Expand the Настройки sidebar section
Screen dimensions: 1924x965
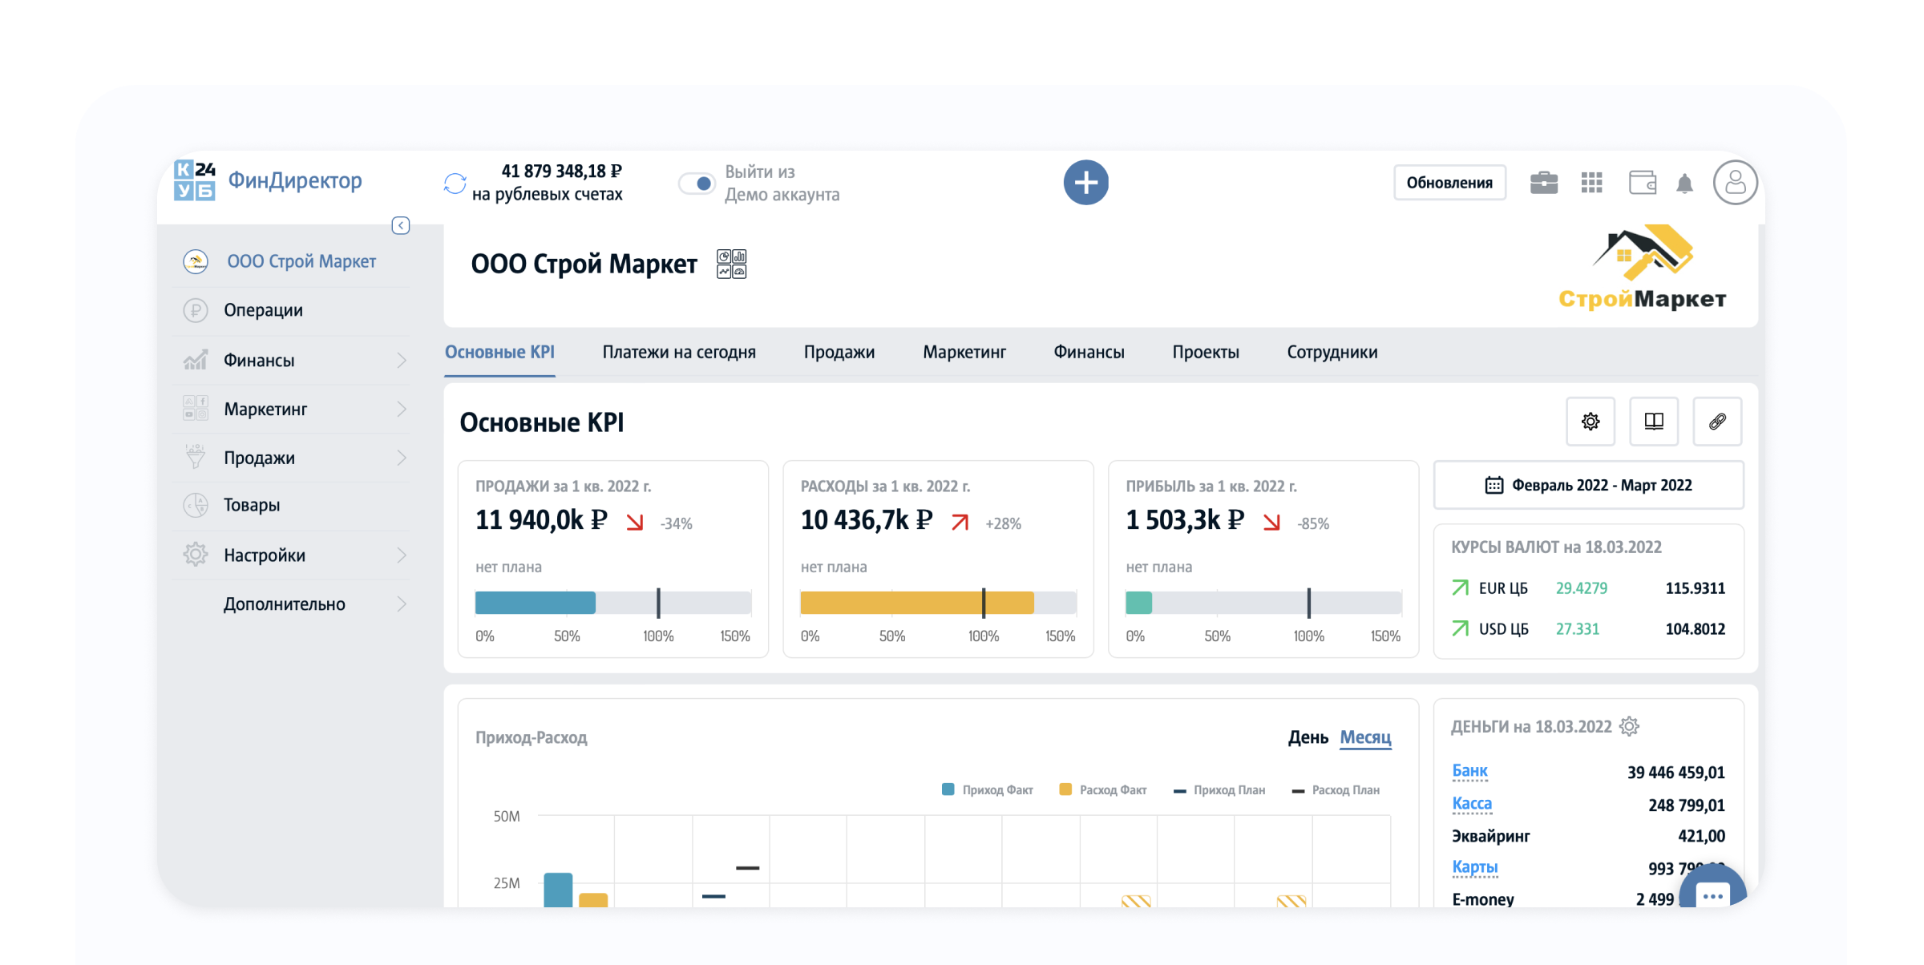402,555
